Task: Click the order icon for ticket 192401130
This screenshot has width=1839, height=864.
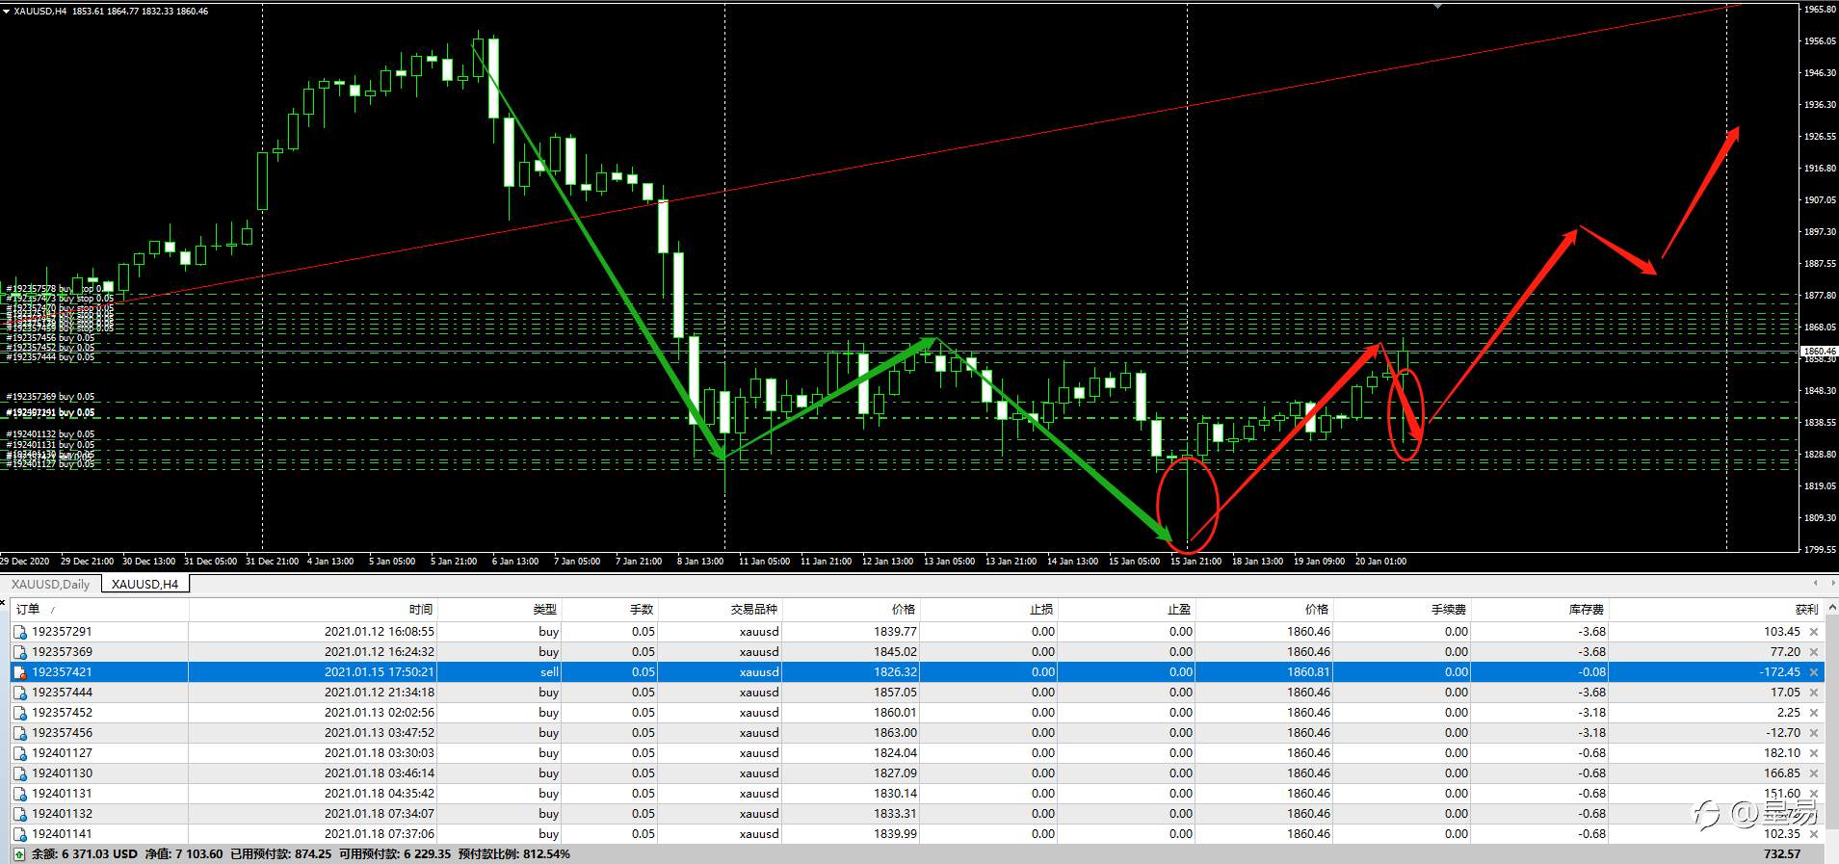Action: tap(20, 773)
